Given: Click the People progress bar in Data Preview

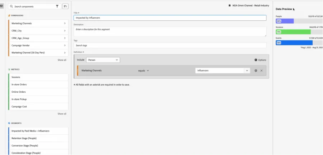Looking at the screenshot, I should click(x=299, y=21).
